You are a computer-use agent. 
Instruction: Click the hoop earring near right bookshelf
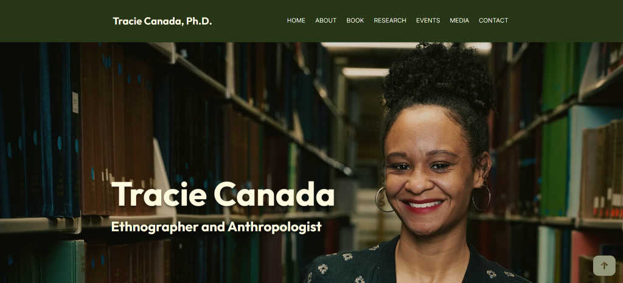[481, 197]
